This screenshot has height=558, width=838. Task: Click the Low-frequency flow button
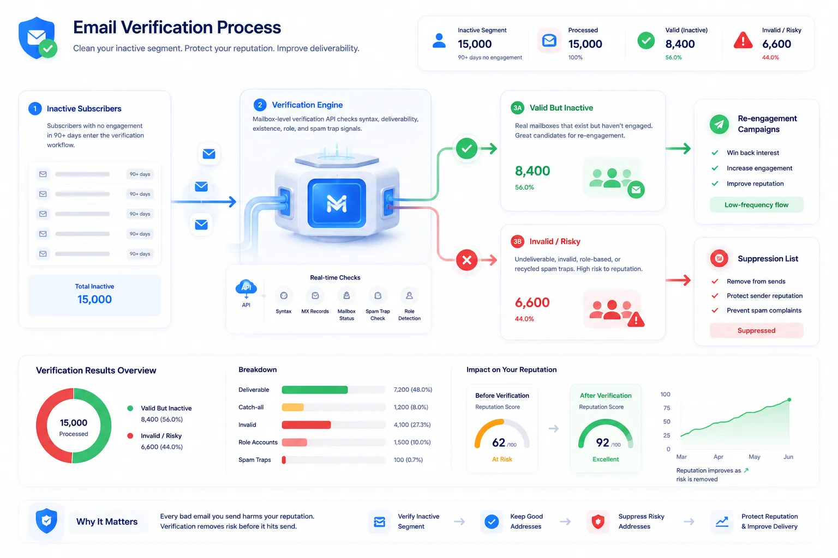(x=756, y=205)
